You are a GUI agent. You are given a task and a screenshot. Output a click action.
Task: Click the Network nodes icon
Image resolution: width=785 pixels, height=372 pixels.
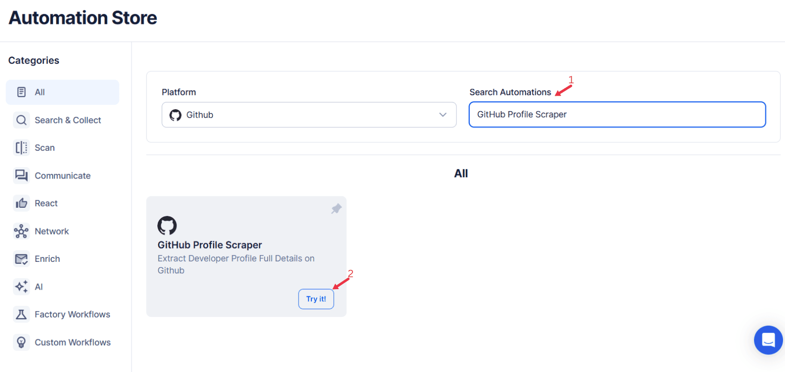22,231
